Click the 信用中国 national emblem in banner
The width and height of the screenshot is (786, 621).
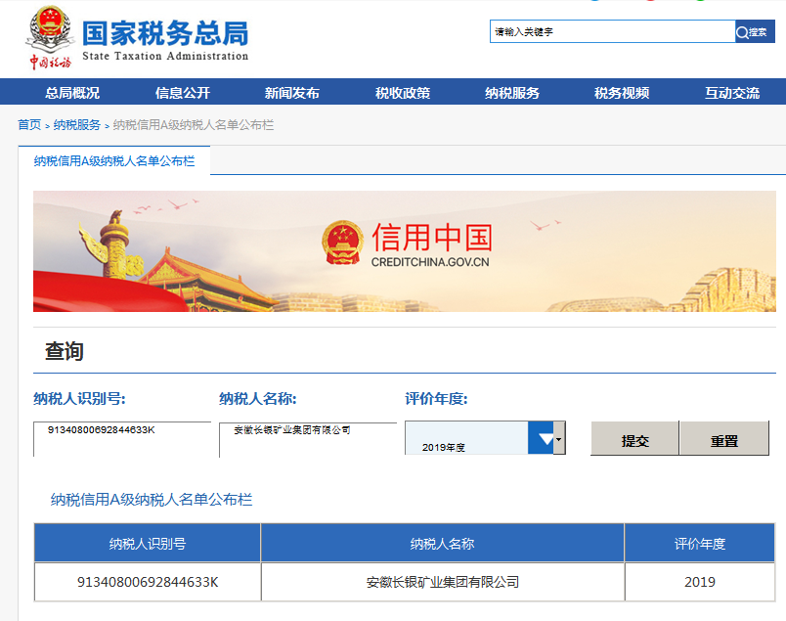(x=342, y=243)
